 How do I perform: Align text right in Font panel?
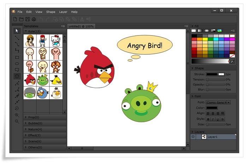click(218, 113)
